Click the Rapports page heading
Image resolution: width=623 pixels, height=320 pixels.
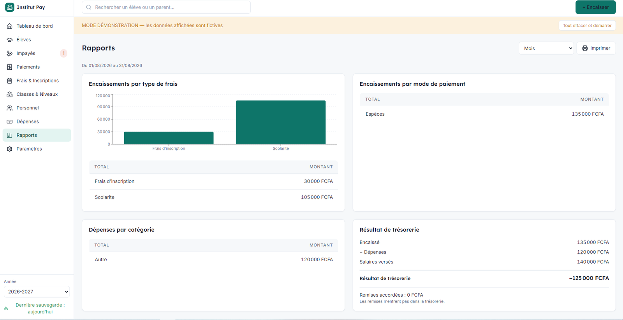[98, 48]
